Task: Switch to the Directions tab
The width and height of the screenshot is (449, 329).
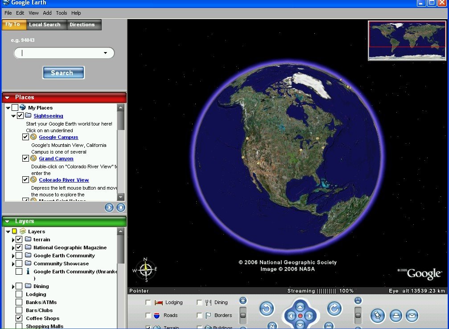Action: 84,24
